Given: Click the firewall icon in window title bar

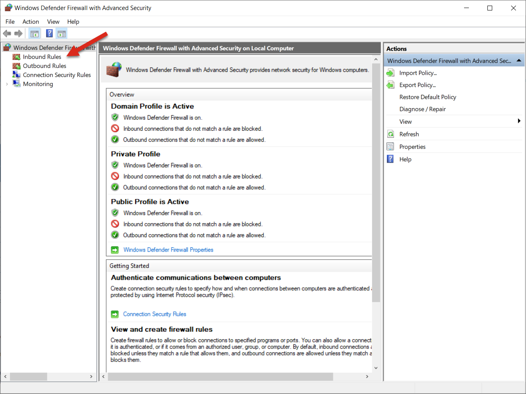Looking at the screenshot, I should coord(8,8).
